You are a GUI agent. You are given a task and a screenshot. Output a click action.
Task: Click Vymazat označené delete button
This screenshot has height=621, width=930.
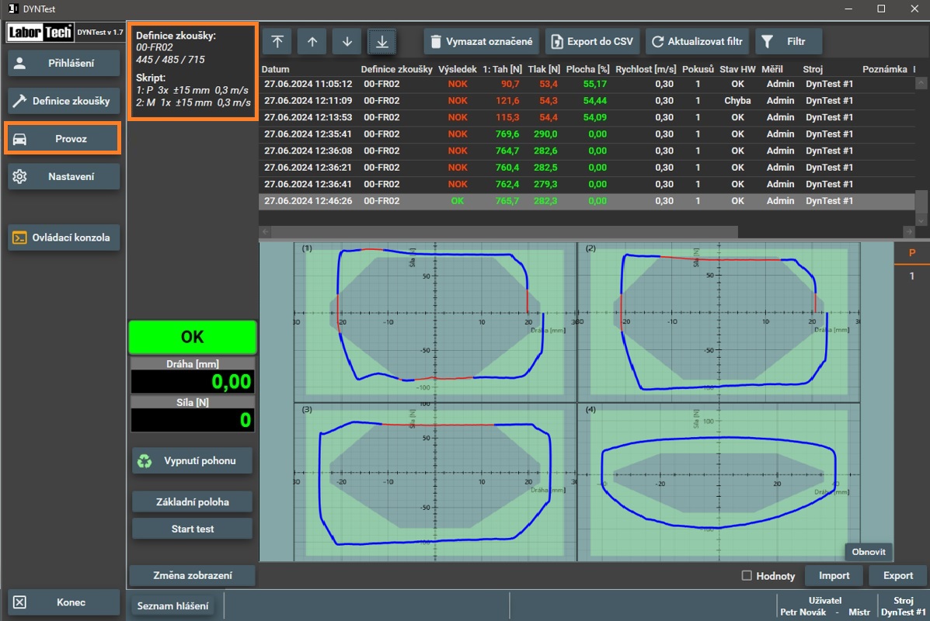point(482,41)
